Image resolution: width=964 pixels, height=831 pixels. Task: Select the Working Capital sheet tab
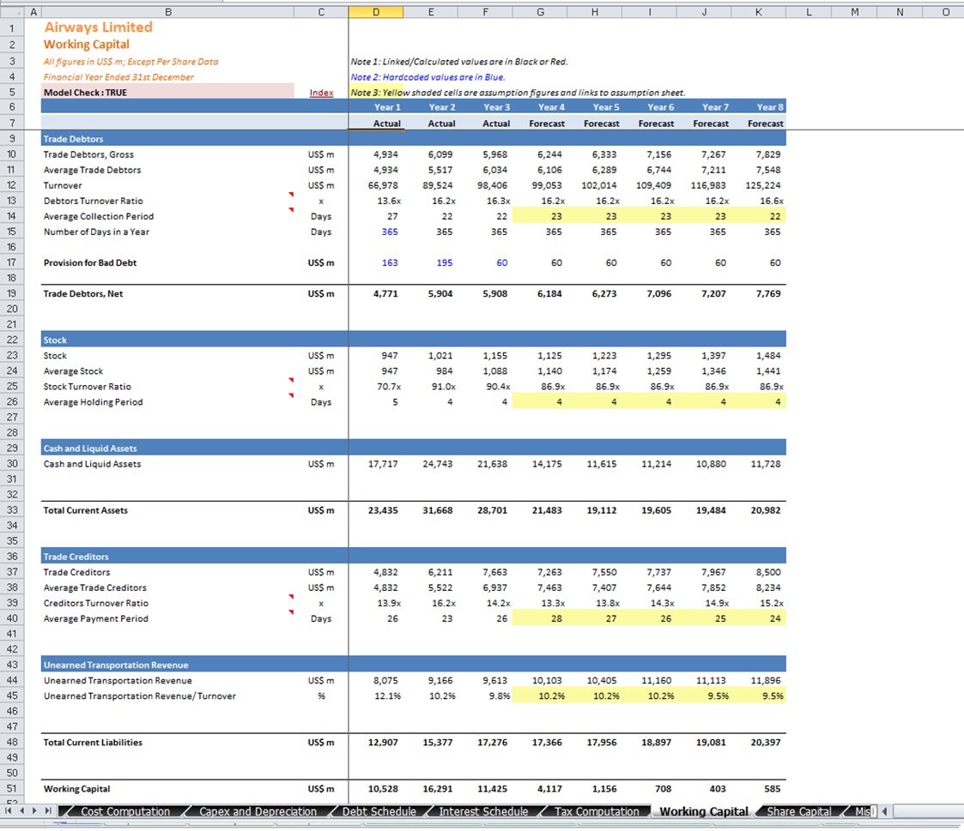703,812
